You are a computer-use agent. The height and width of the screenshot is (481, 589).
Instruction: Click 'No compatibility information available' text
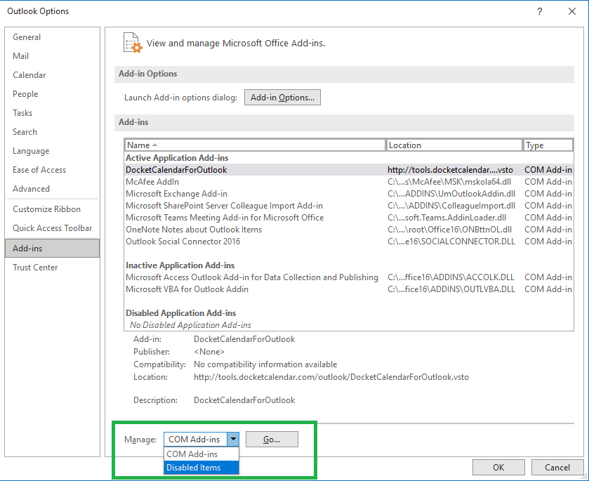[x=265, y=364]
